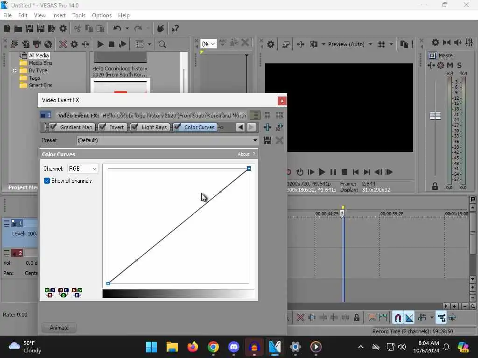This screenshot has width=478, height=358.
Task: Stop the video preview playback
Action: (x=344, y=172)
